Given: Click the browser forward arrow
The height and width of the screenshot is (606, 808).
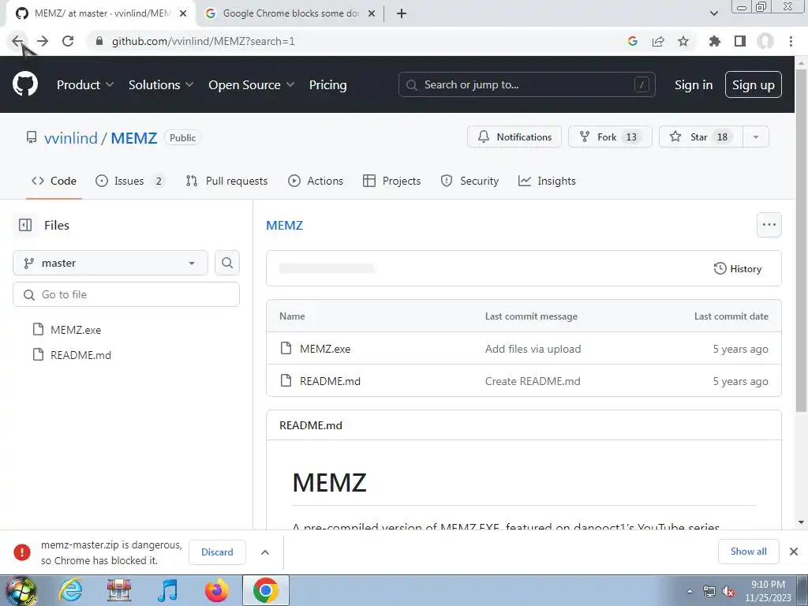Looking at the screenshot, I should pyautogui.click(x=43, y=41).
